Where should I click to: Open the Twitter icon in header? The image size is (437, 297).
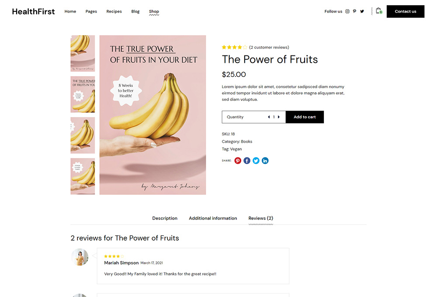(x=362, y=11)
